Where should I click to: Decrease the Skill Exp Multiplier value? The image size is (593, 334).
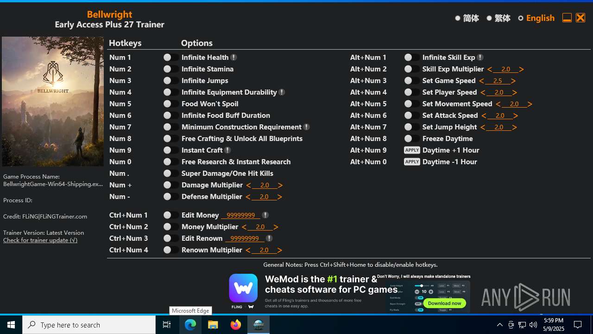click(490, 69)
